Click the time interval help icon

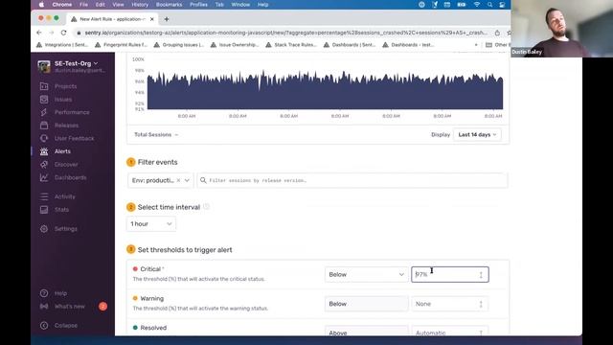pos(207,207)
